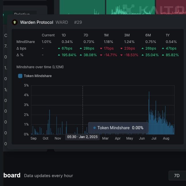Click the 1Y mindshare value 0.54%
Screen dimensions: 186x186
(x=171, y=42)
